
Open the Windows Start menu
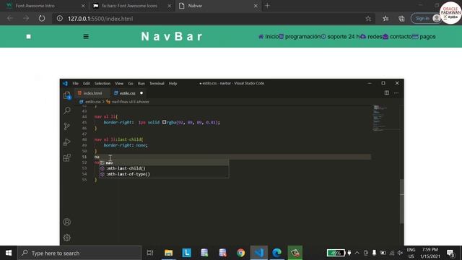pyautogui.click(x=9, y=253)
